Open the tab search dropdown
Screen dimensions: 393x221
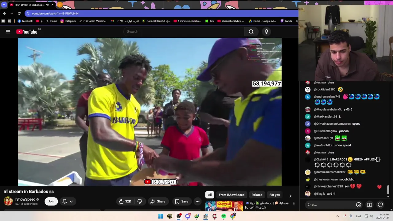[x=4, y=5]
